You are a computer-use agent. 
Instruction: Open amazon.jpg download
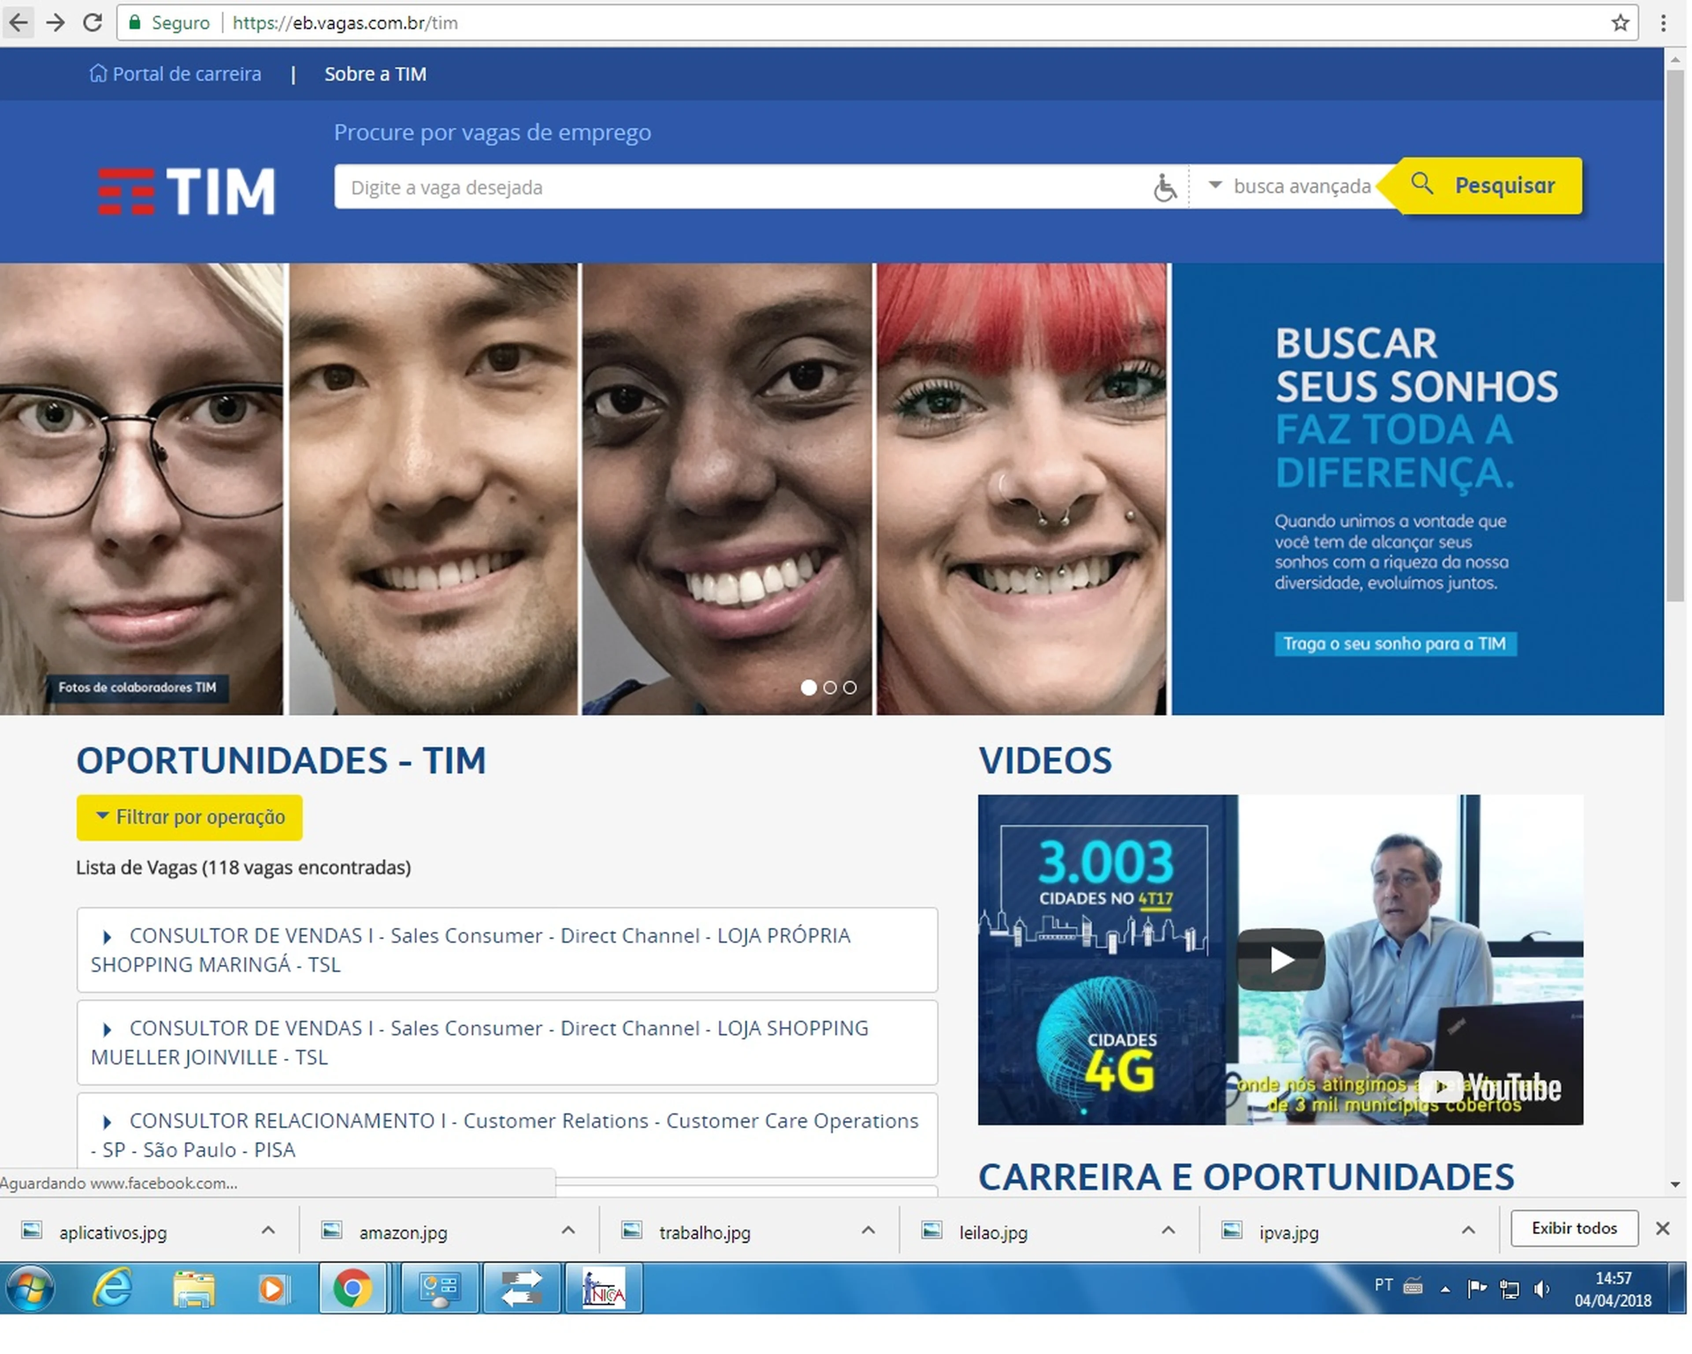point(403,1232)
